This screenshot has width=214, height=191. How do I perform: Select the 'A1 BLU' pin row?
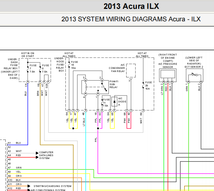(14, 143)
